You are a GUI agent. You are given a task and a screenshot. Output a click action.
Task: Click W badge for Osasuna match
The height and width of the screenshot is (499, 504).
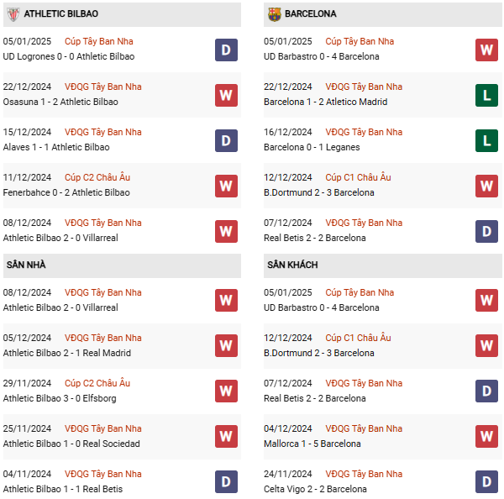pos(226,95)
